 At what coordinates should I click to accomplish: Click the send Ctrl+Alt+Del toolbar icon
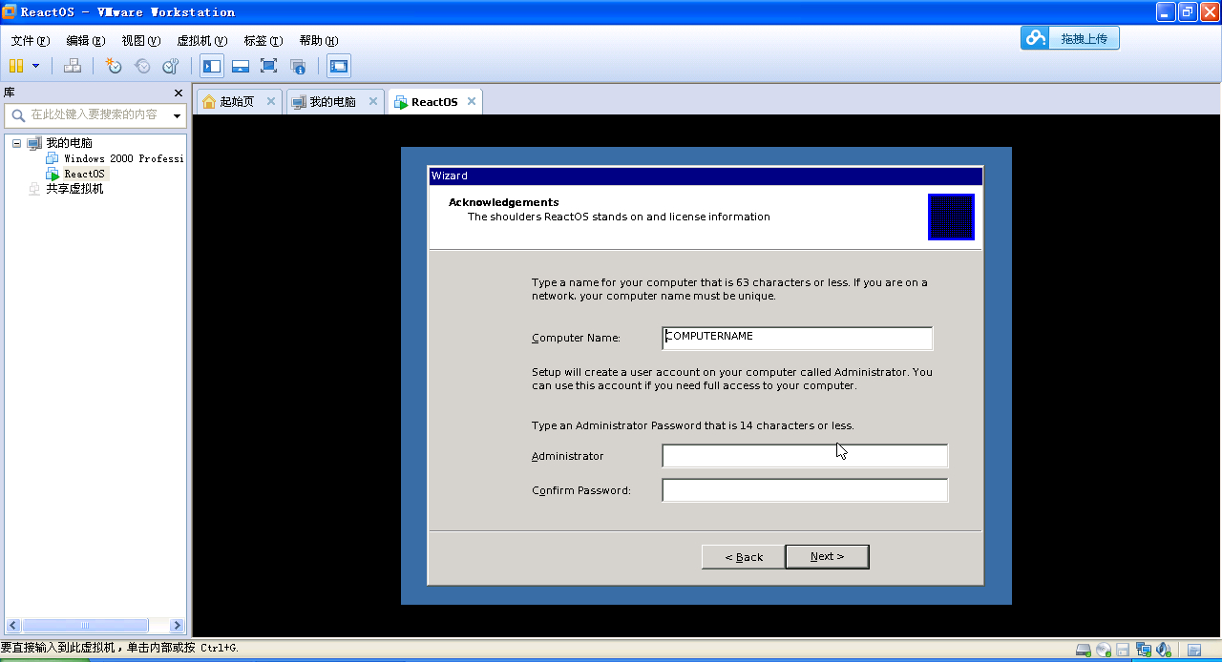73,66
